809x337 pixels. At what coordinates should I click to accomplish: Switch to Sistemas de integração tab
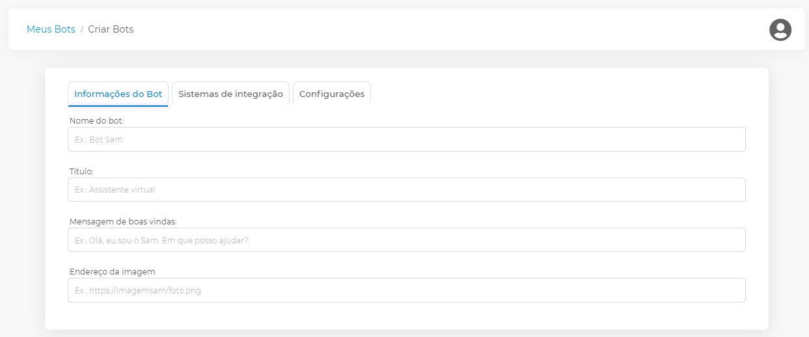[230, 94]
